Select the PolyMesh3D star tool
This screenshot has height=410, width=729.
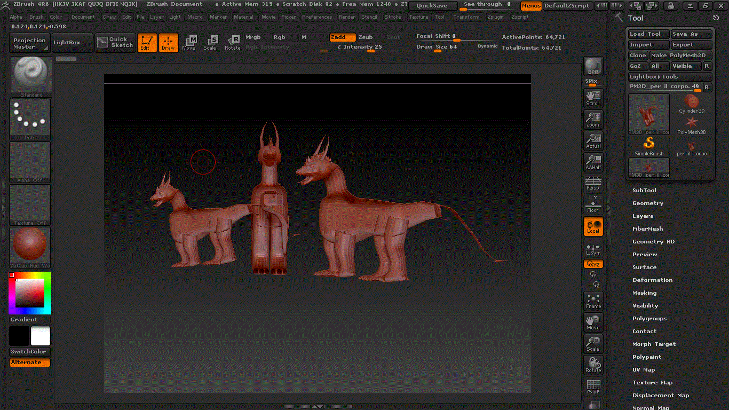(692, 125)
